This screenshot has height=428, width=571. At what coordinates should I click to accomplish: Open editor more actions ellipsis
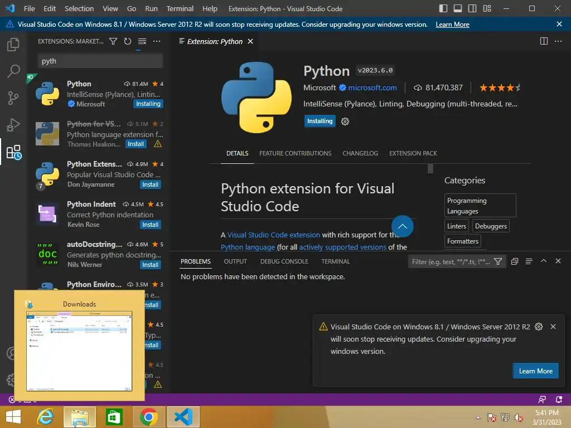pos(558,41)
